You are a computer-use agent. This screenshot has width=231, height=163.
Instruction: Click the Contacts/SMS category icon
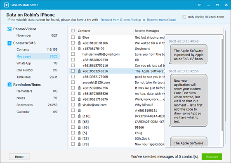click(9, 43)
